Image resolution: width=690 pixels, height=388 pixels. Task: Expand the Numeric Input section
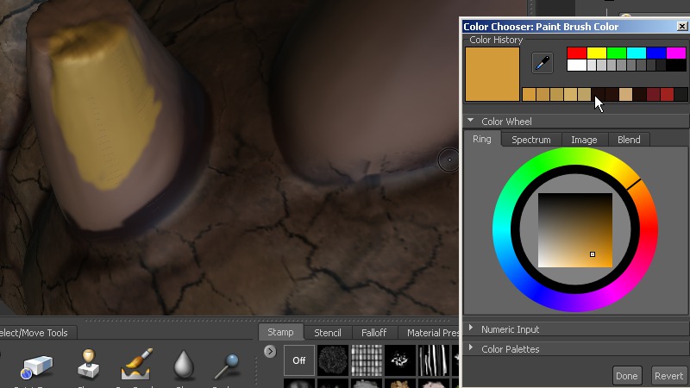pyautogui.click(x=471, y=329)
